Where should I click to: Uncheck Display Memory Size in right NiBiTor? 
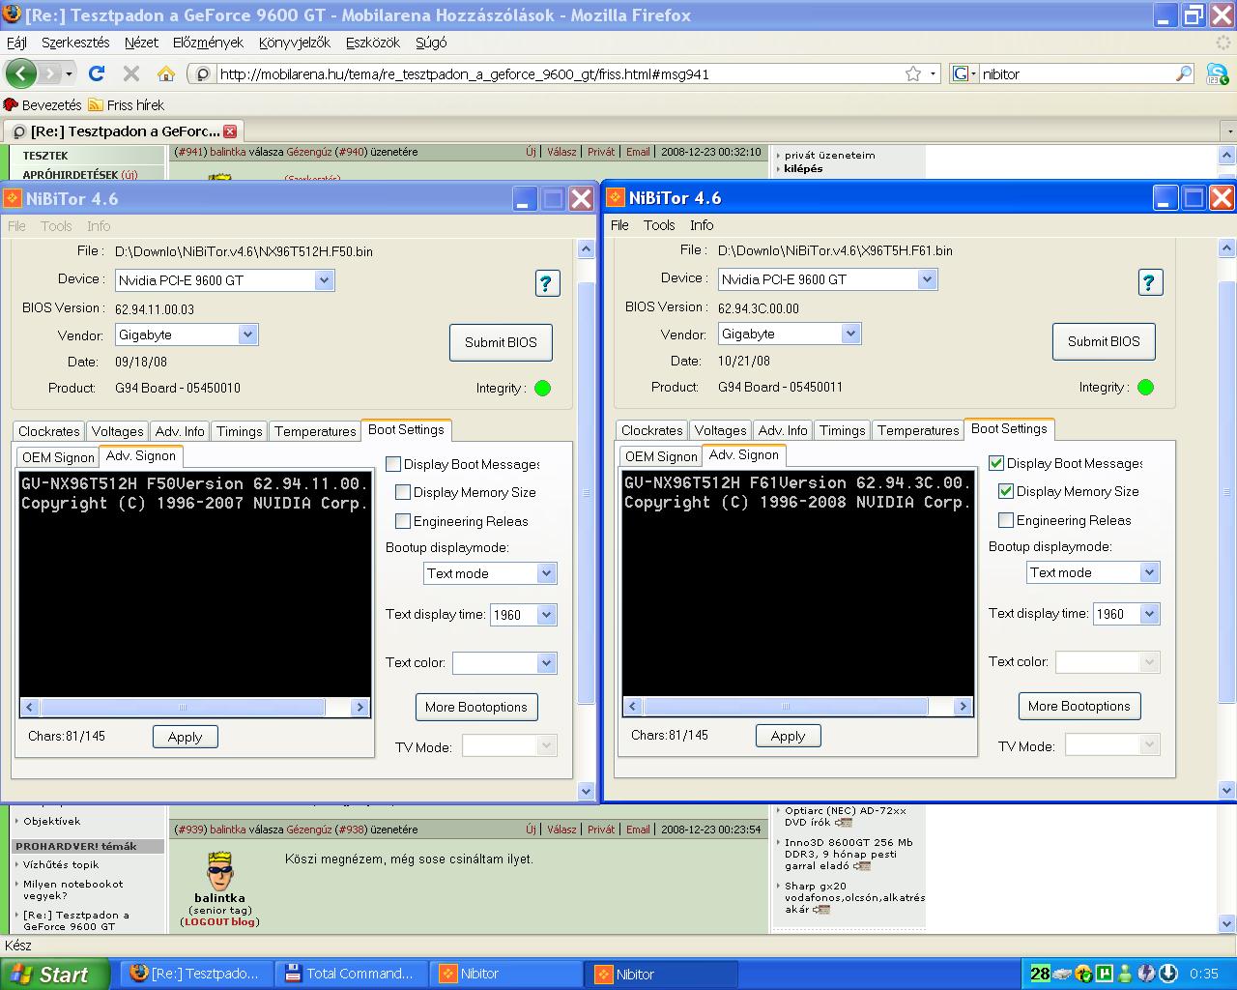pyautogui.click(x=1006, y=491)
